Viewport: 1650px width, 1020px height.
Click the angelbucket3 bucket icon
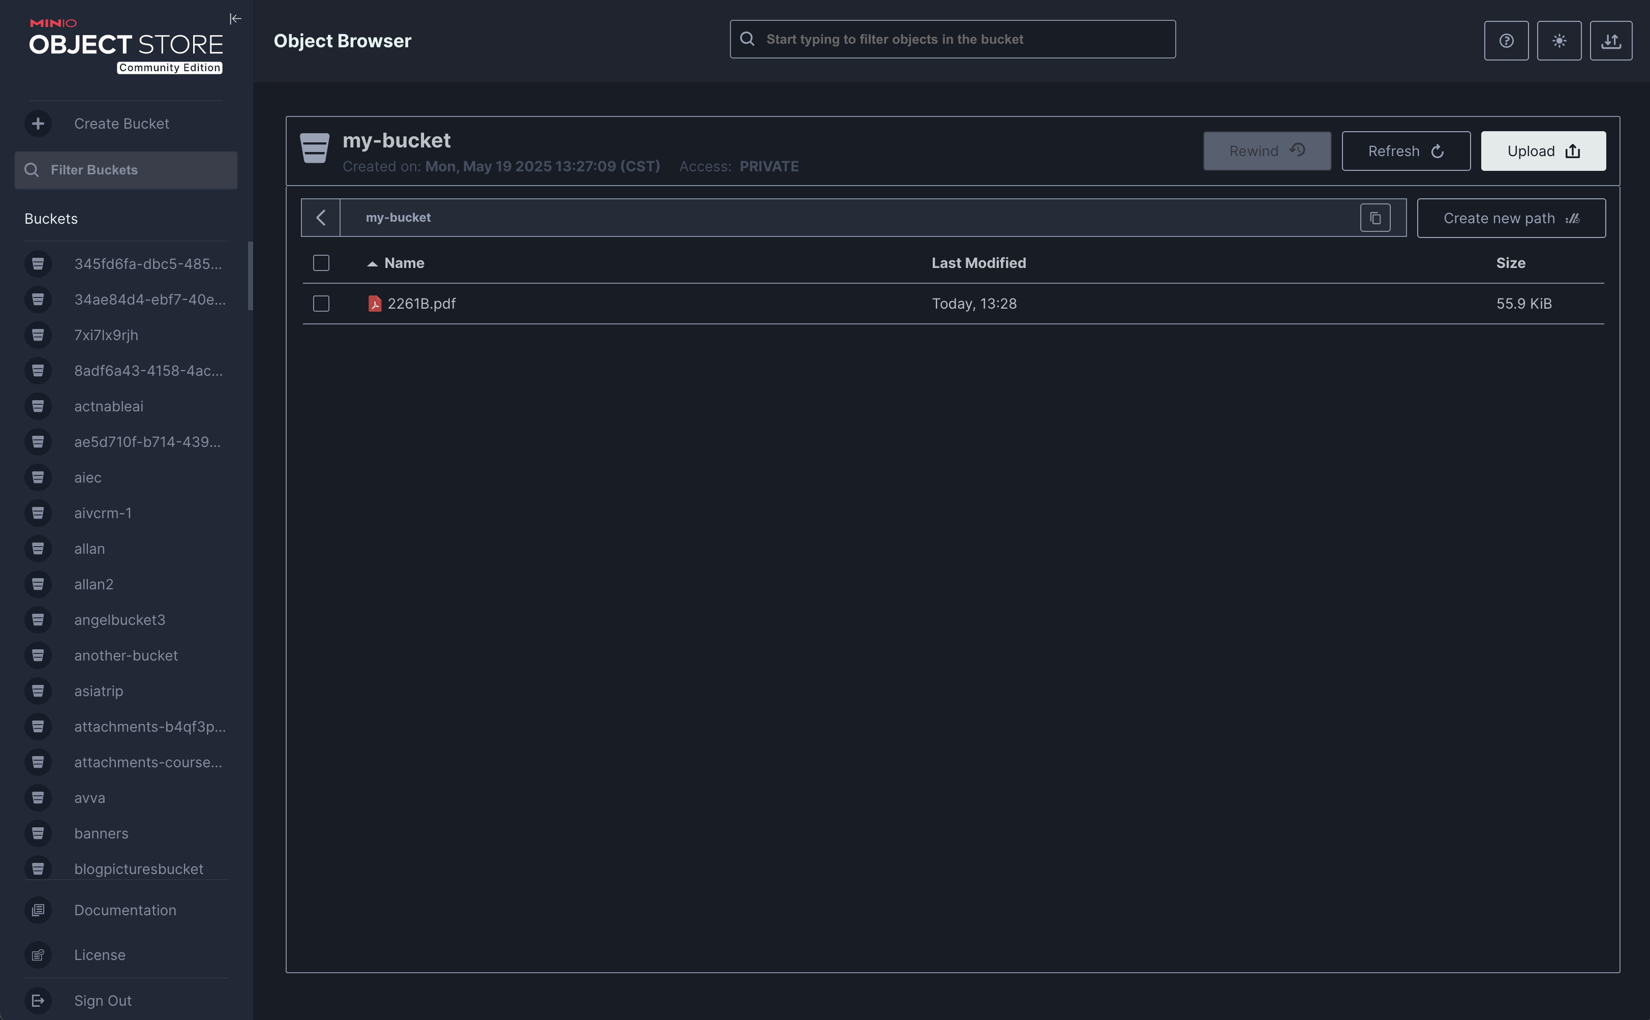(38, 619)
